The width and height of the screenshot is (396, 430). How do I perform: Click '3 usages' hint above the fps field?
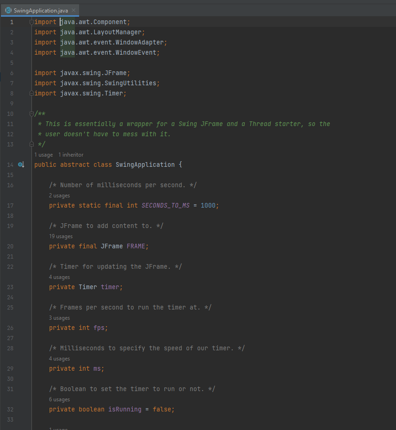[59, 318]
